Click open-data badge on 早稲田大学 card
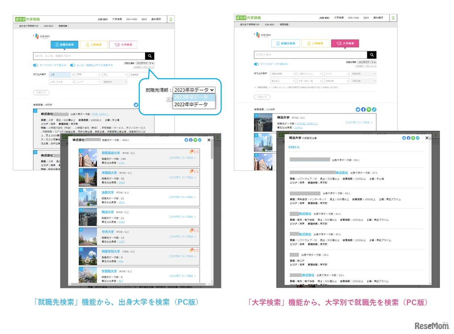This screenshot has height=334, width=454. (194, 172)
